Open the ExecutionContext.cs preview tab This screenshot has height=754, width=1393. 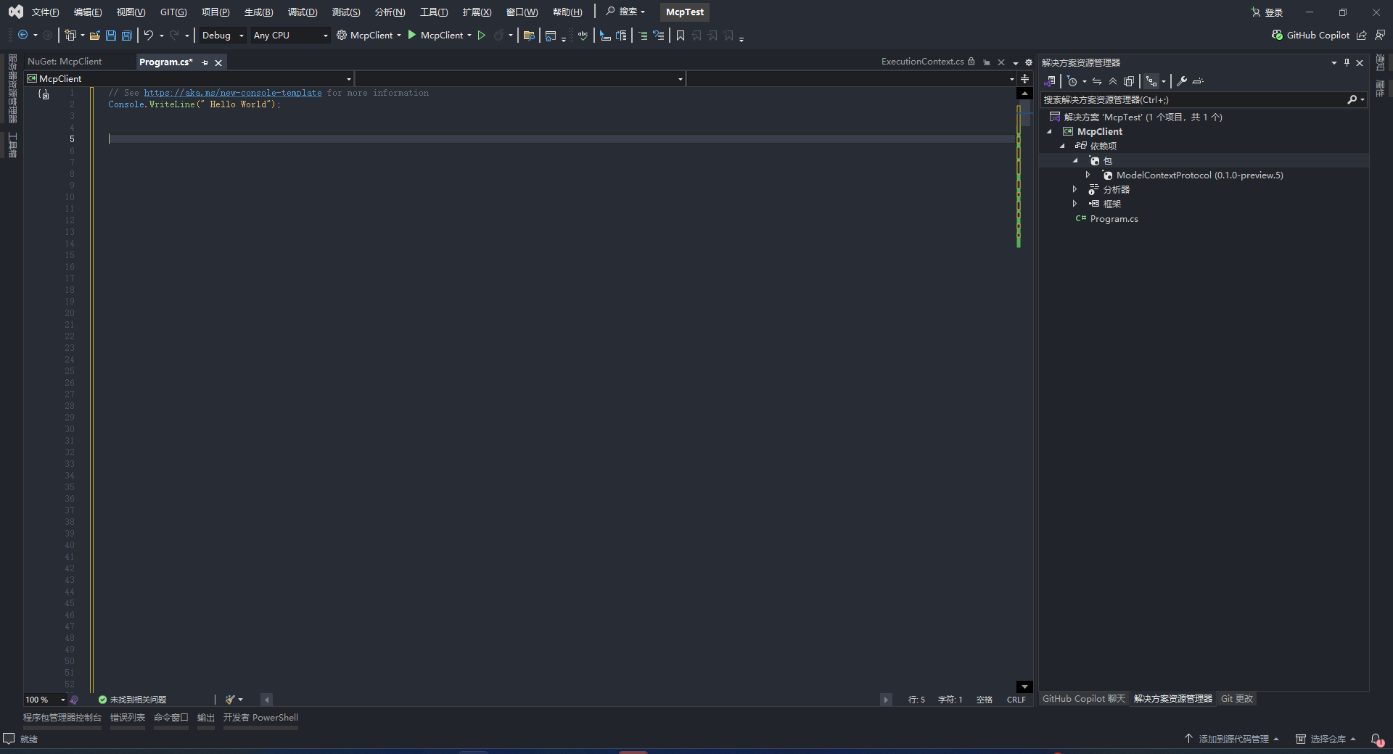(922, 62)
